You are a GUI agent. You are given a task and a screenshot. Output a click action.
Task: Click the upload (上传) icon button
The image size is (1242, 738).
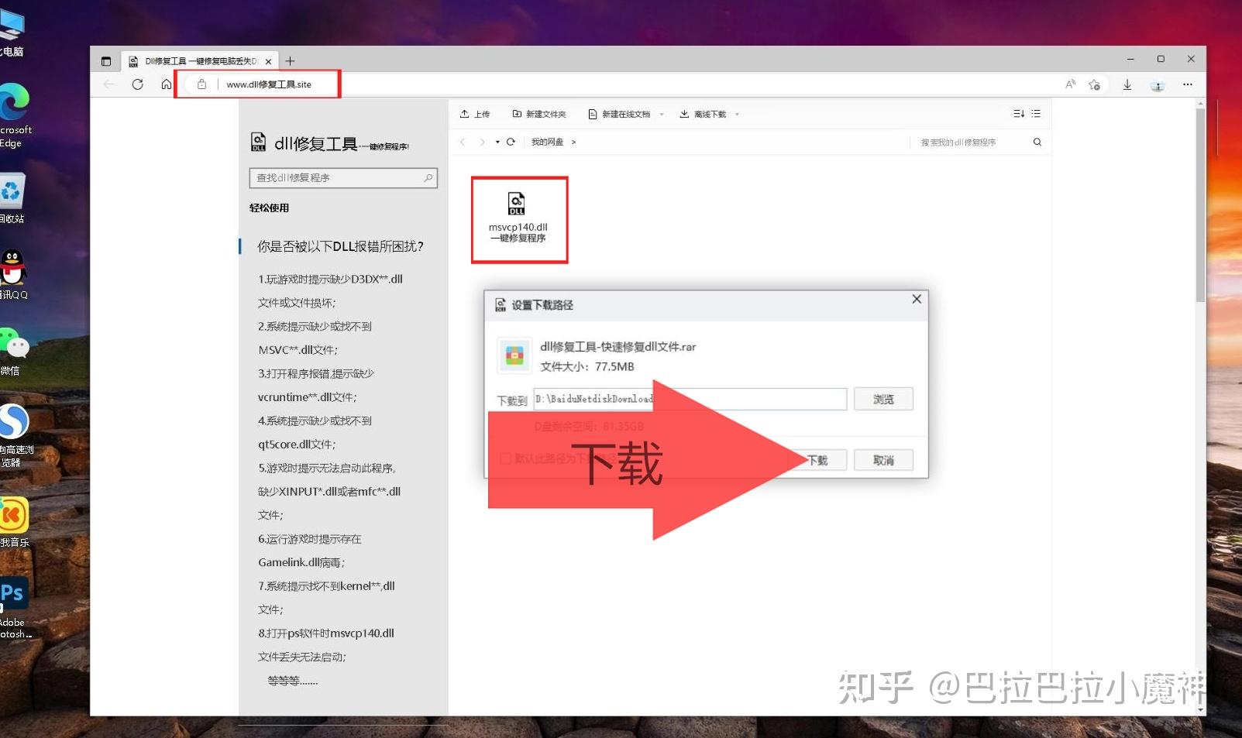(475, 114)
